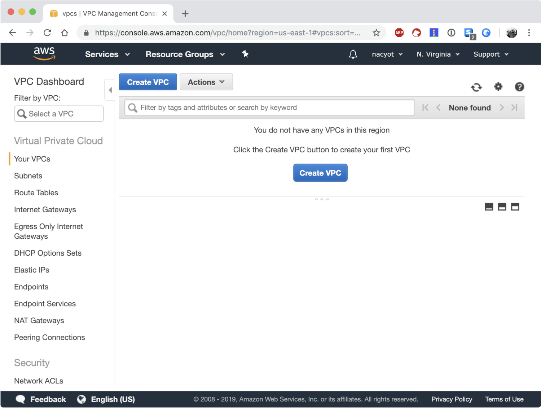Close the VPC Management Console tab
The image size is (541, 408).
(x=164, y=14)
